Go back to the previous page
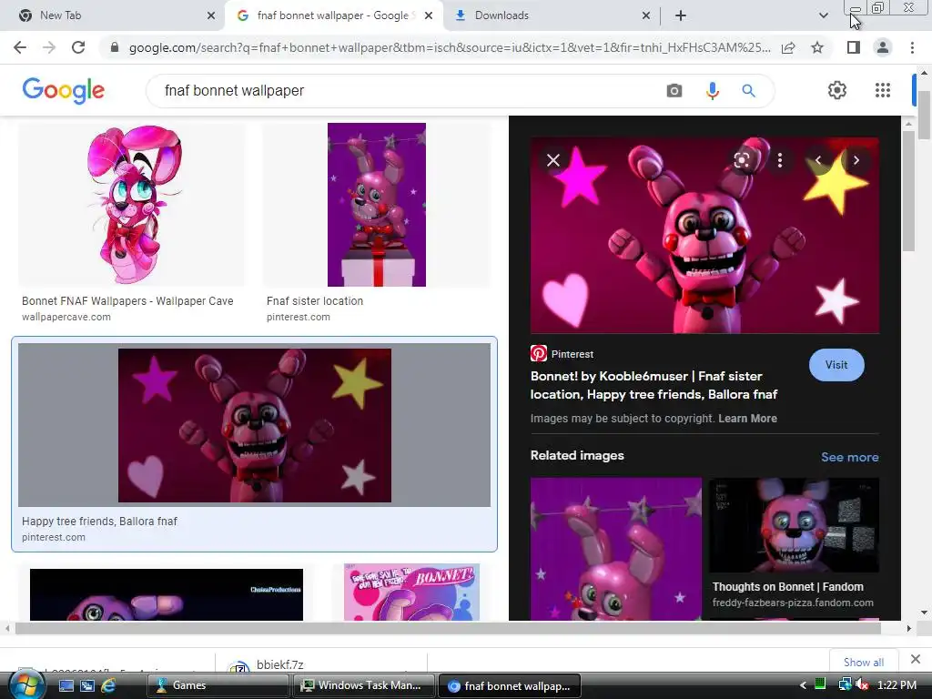The width and height of the screenshot is (932, 699). pyautogui.click(x=20, y=47)
